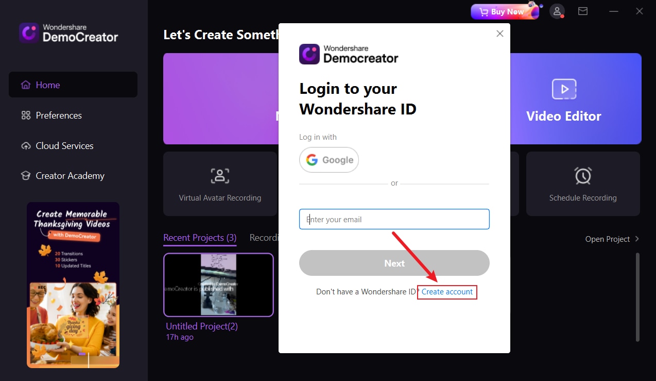
Task: Click the Preferences grid icon
Action: [26, 115]
